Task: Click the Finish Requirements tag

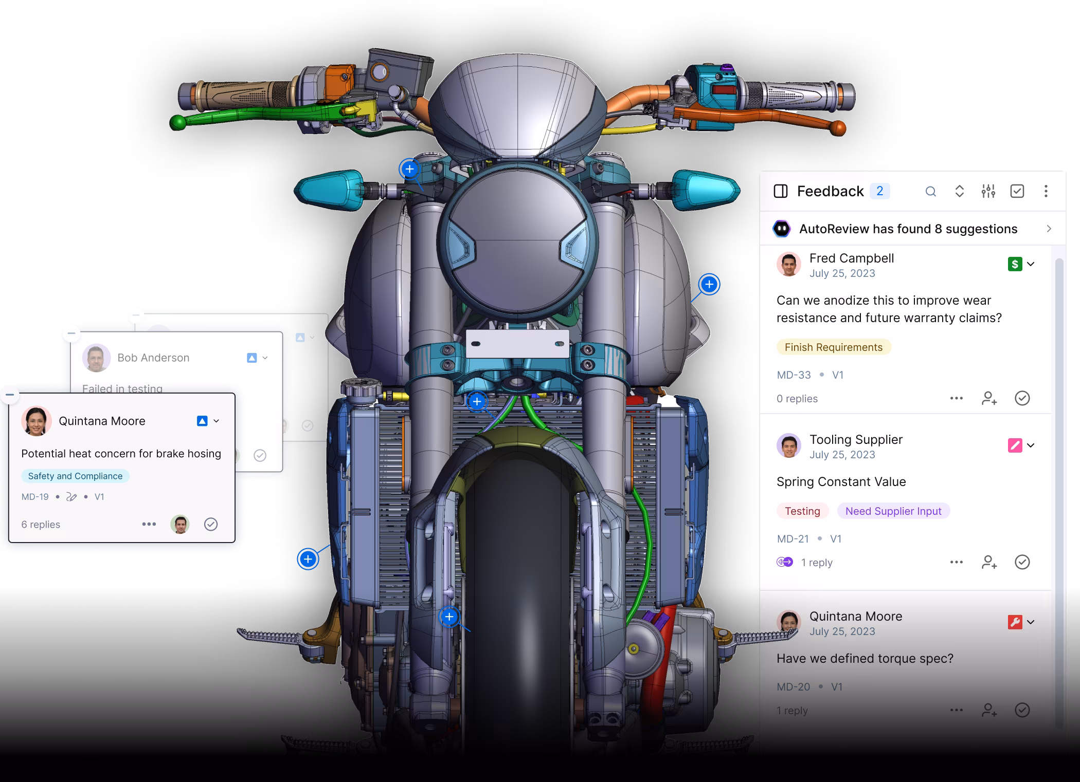Action: click(x=833, y=347)
